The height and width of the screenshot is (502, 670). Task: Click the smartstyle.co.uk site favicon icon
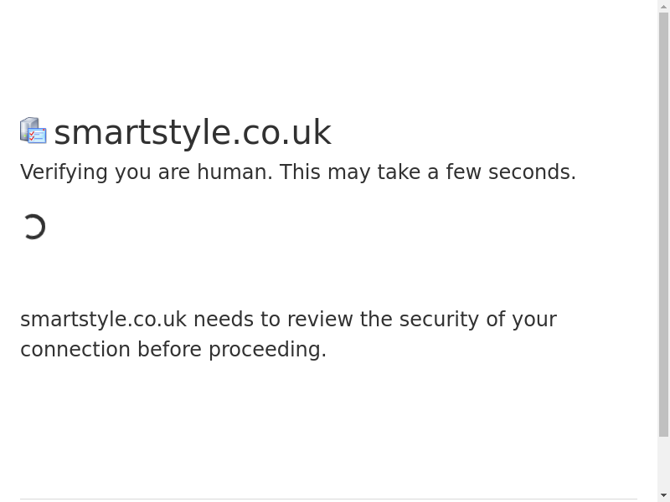pyautogui.click(x=33, y=131)
